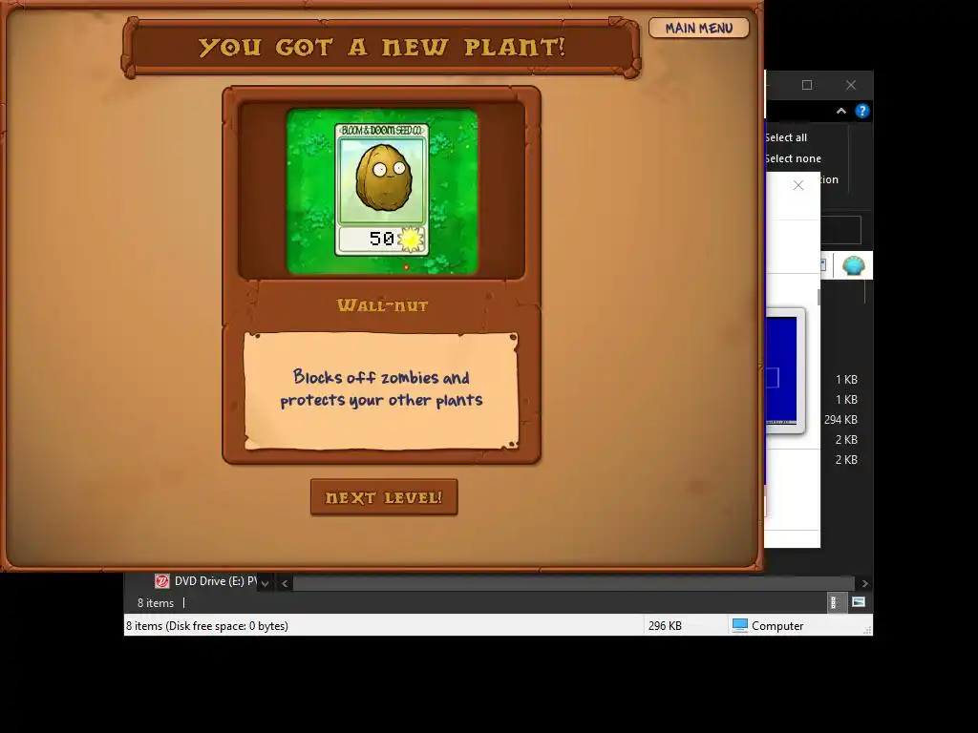Viewport: 978px width, 733px height.
Task: Click the 294 KB file size cell
Action: pos(840,420)
